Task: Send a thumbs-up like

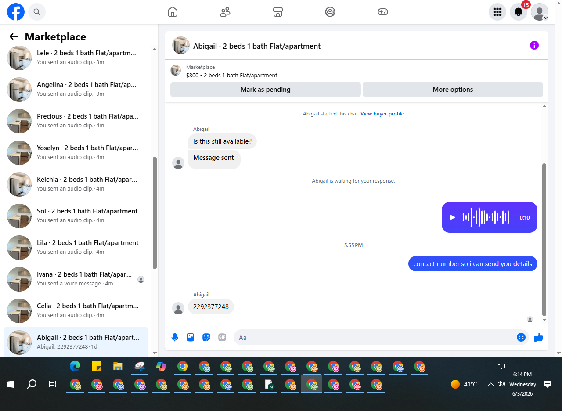Action: pos(539,337)
